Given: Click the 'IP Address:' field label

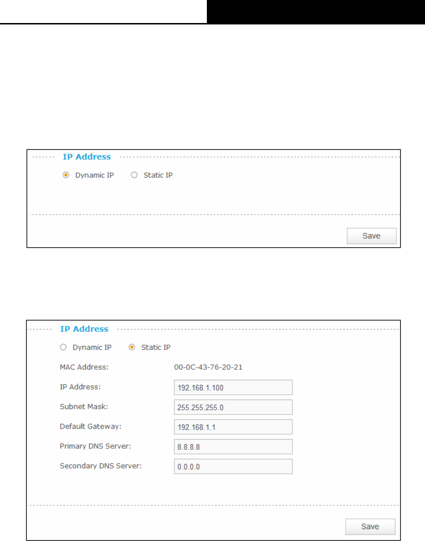Looking at the screenshot, I should point(80,387).
